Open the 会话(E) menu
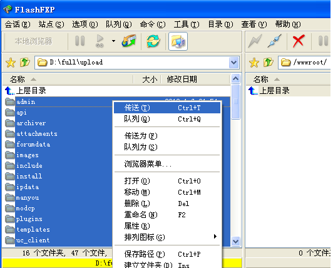Image resolution: width=333 pixels, height=268 pixels. (18, 24)
